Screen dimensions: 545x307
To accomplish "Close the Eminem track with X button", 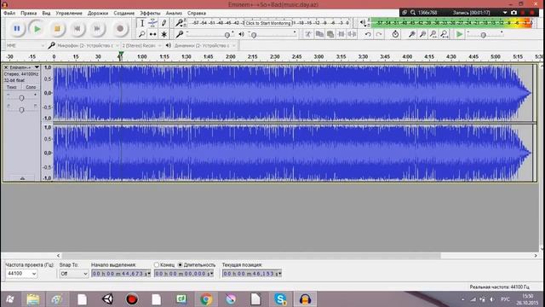I will point(6,67).
